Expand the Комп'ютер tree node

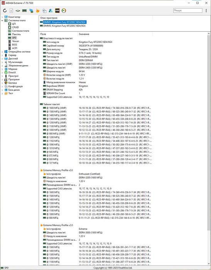click(x=2, y=17)
